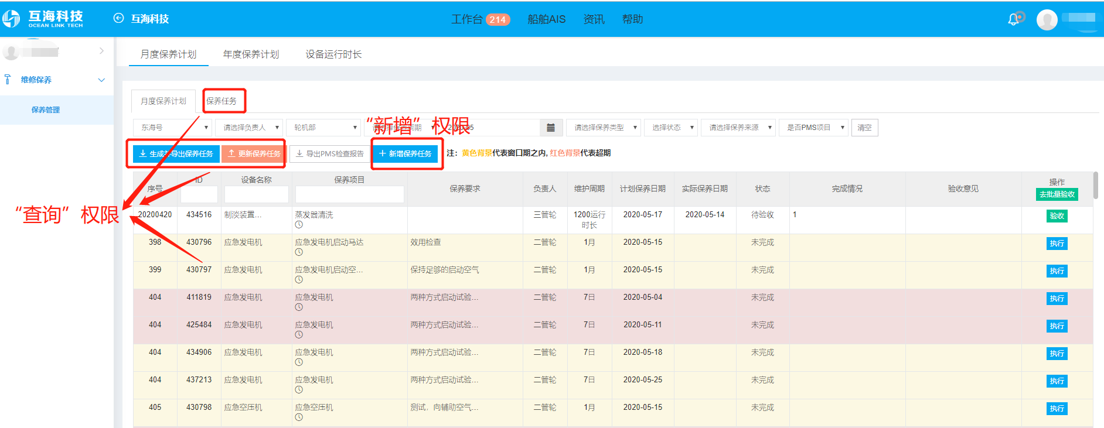This screenshot has width=1104, height=428.
Task: Open the 请选择负责人 dropdown
Action: pyautogui.click(x=249, y=128)
